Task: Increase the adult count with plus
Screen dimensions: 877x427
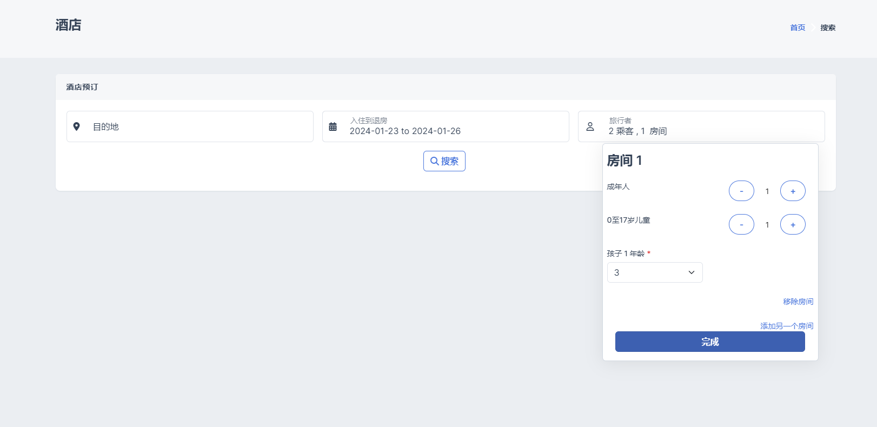Action: coord(793,191)
